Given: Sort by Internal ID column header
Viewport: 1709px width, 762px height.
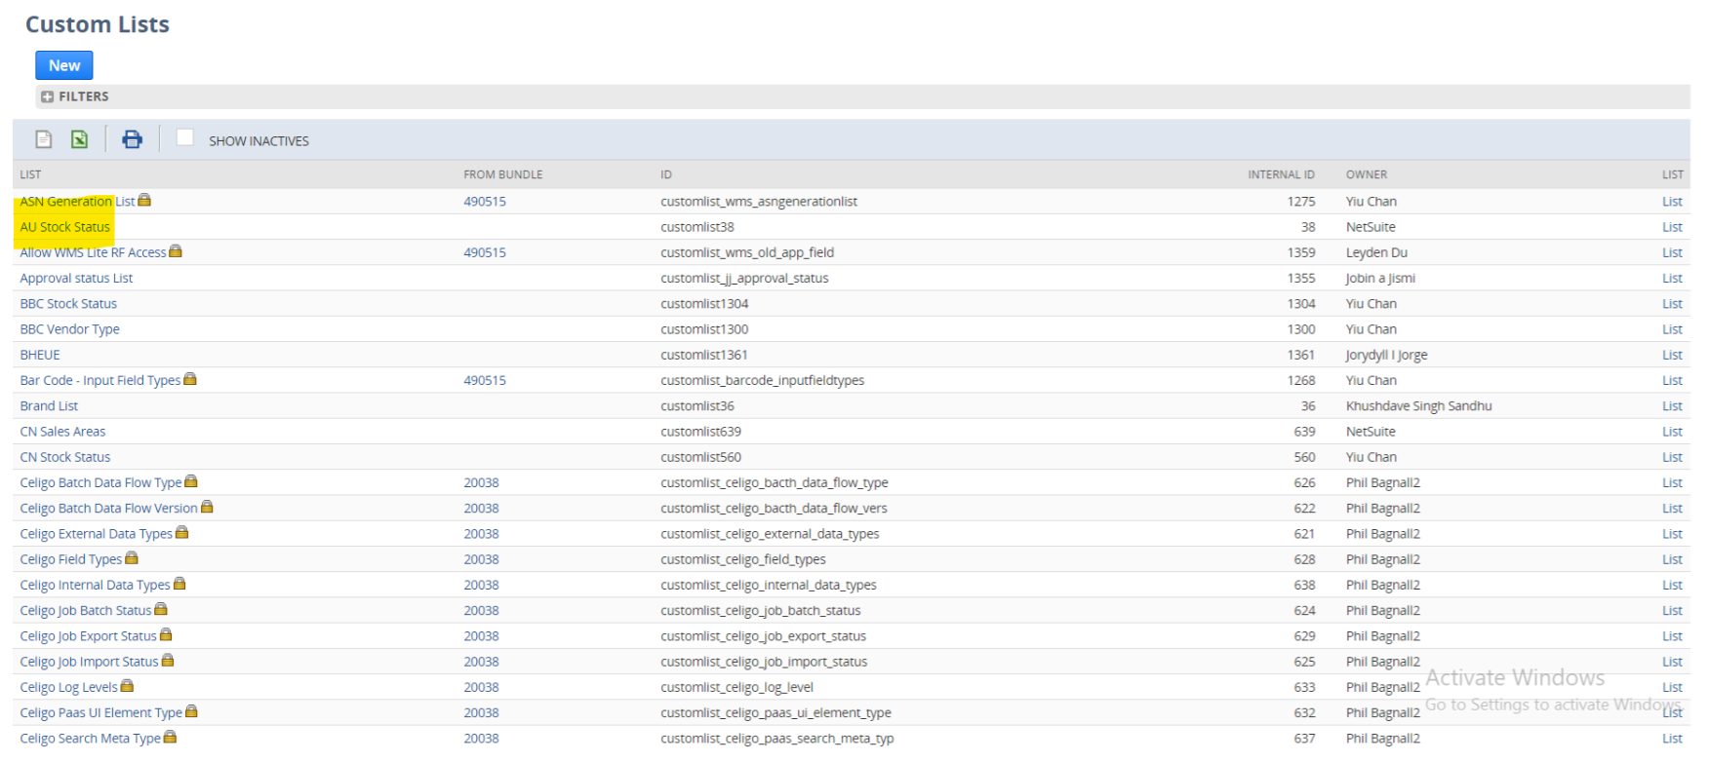Looking at the screenshot, I should (x=1281, y=174).
